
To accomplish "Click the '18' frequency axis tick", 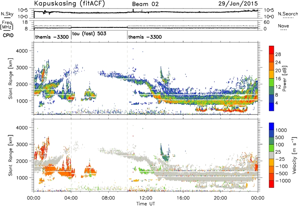I will pyautogui.click(x=25, y=22).
